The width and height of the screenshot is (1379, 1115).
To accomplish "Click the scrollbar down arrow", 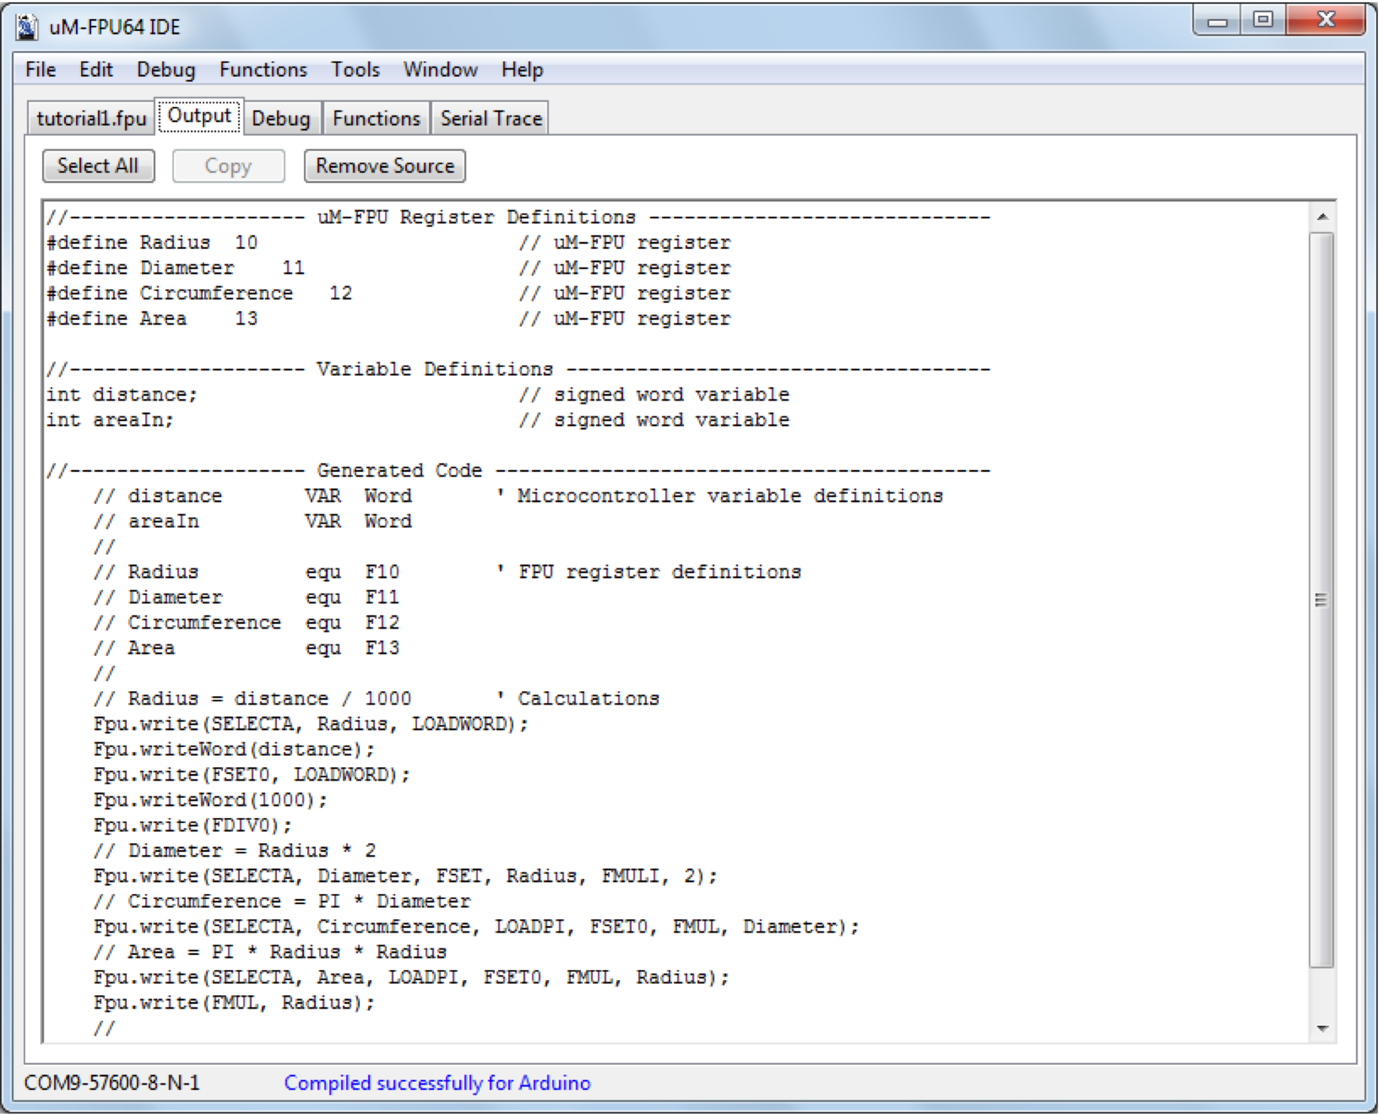I will pos(1322,1028).
